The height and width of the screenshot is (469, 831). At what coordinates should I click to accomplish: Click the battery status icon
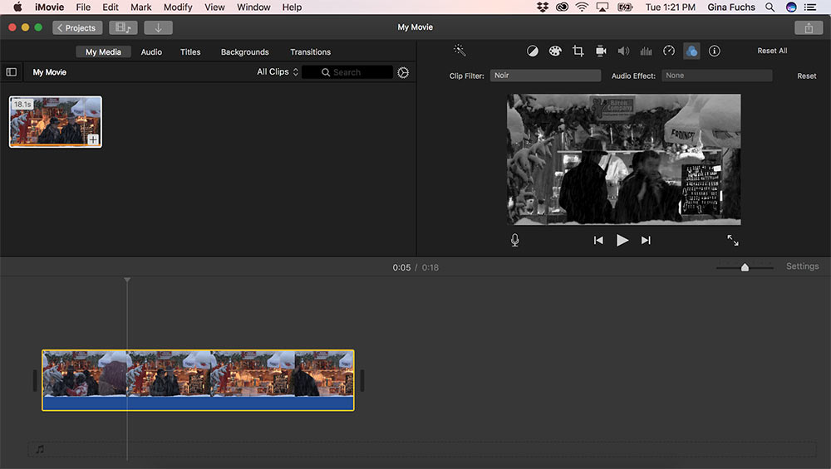coord(626,7)
